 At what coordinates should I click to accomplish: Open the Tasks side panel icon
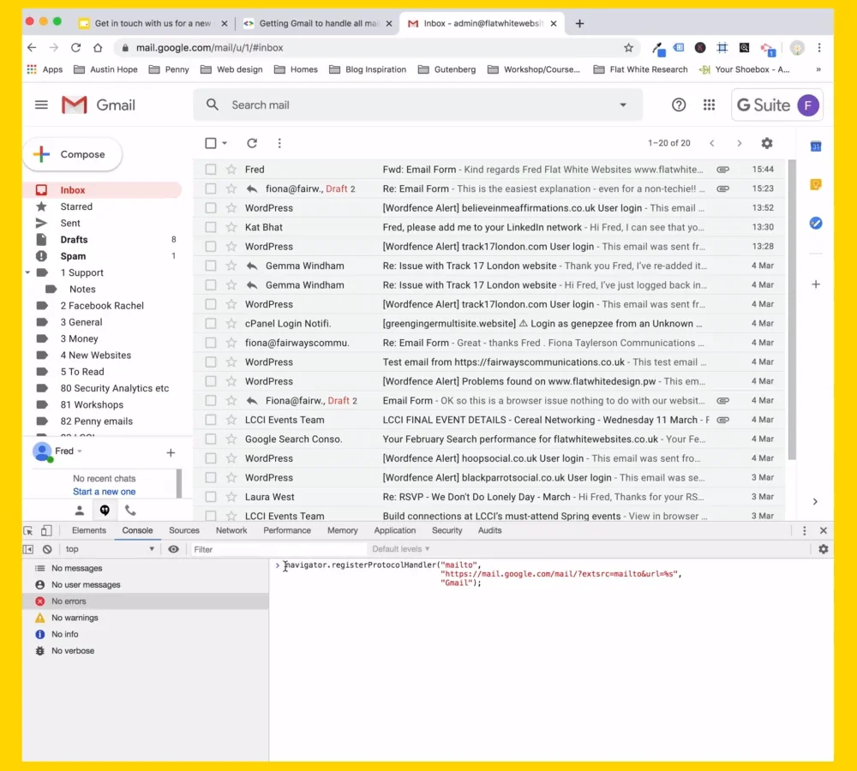[816, 223]
